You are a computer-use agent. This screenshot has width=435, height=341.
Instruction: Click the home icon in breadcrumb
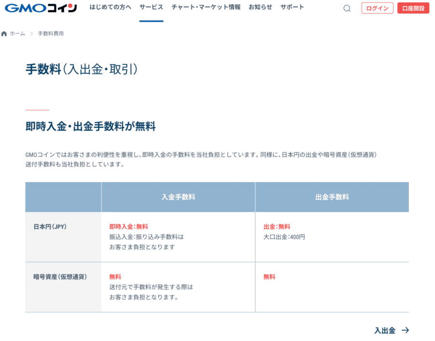pos(4,33)
